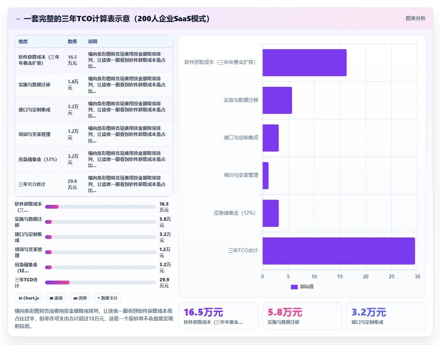Image resolution: width=441 pixels, height=345 pixels.
Task: Click x-axis tick value 15
Action: point(340,276)
